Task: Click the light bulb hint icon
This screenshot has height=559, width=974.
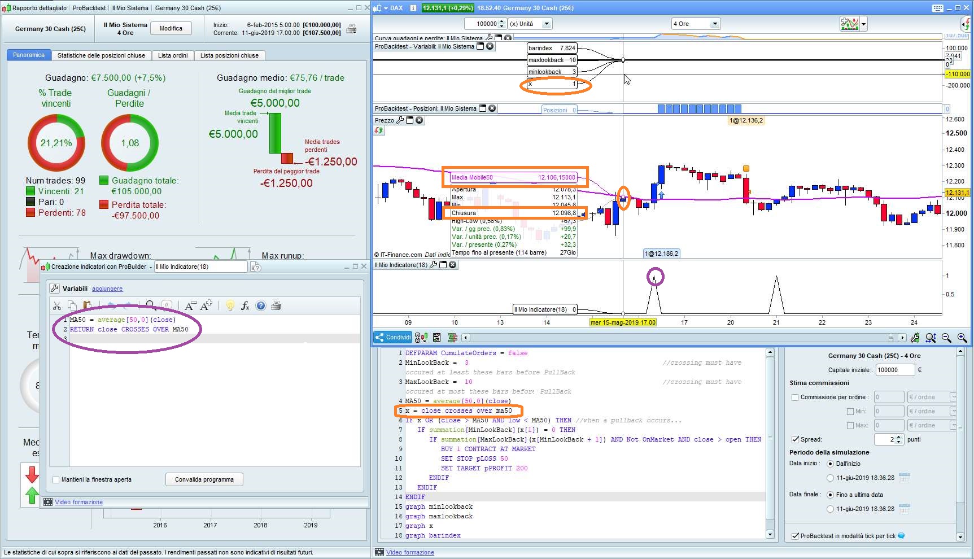Action: coord(230,305)
